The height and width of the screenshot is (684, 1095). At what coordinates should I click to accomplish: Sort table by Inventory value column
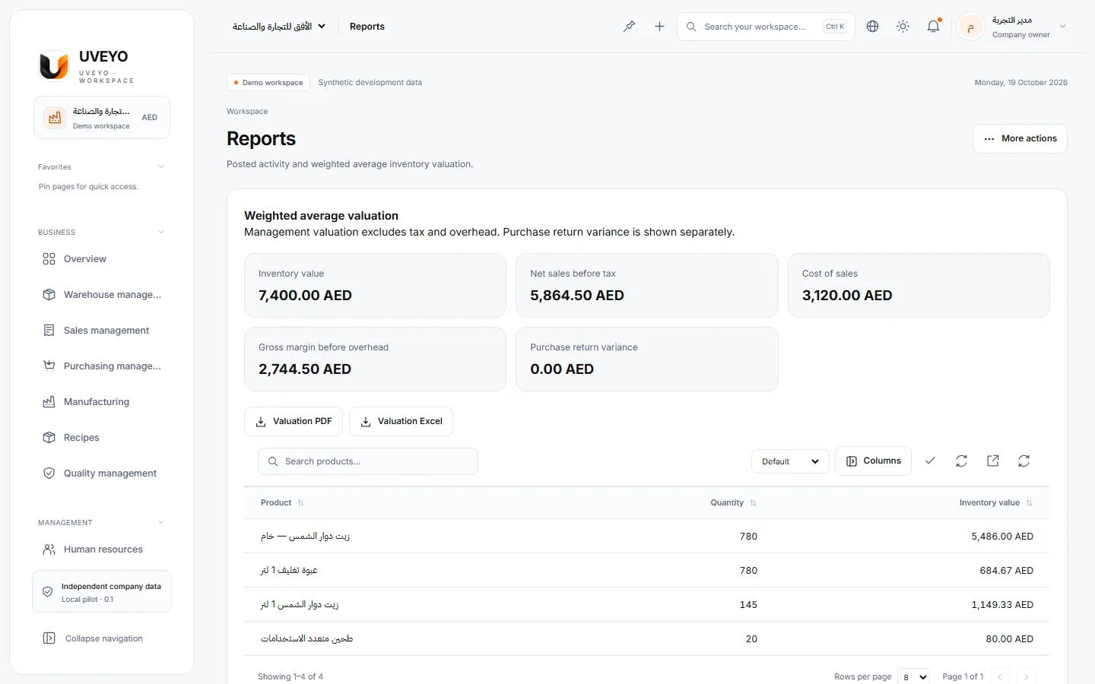click(995, 503)
